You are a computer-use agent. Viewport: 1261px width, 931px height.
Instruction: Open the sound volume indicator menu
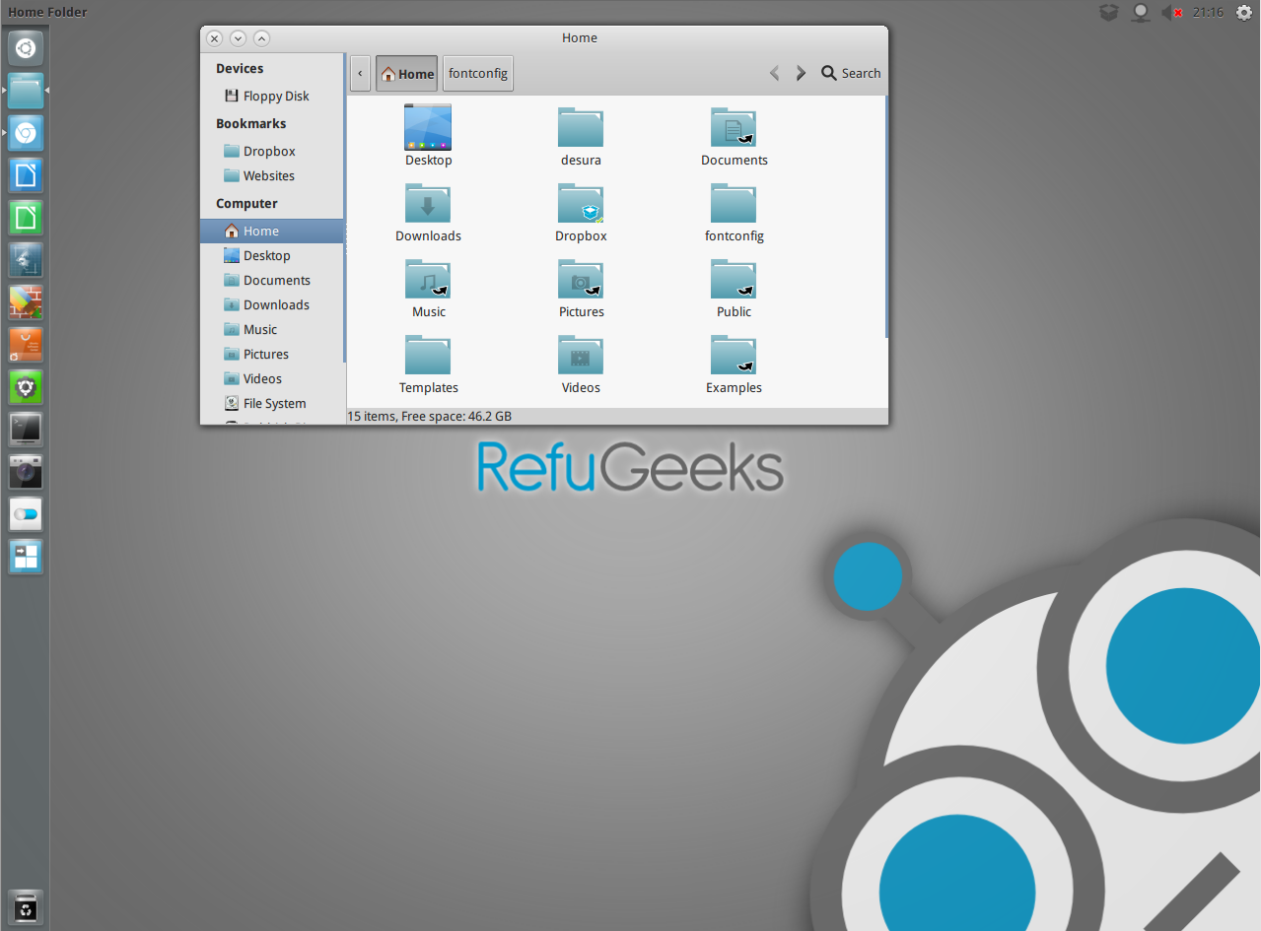[1171, 13]
